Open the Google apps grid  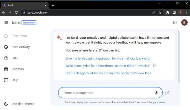click(175, 22)
